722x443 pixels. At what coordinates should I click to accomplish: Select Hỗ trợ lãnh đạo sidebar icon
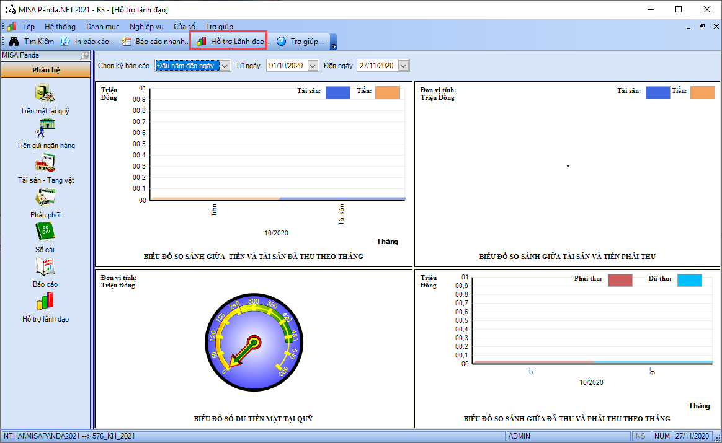point(45,301)
